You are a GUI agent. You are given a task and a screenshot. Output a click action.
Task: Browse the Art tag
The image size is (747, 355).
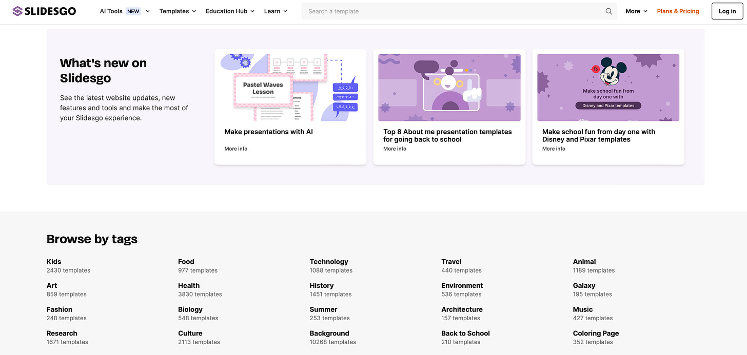[x=52, y=285]
